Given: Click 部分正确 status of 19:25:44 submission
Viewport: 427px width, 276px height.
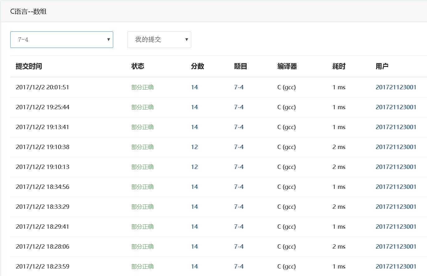Looking at the screenshot, I should click(142, 107).
